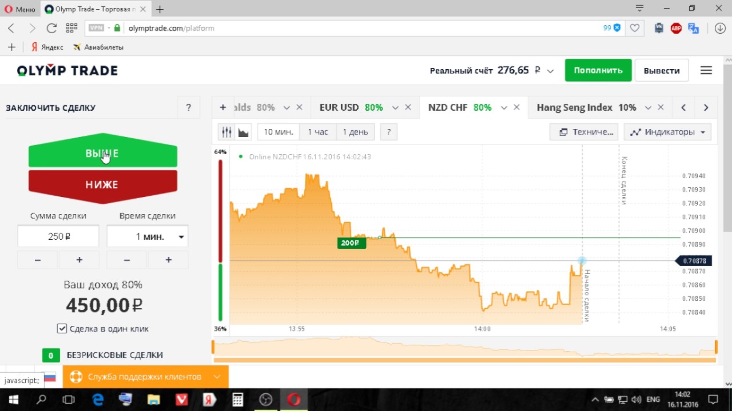The width and height of the screenshot is (732, 411).
Task: Increase deal amount with plus
Action: point(79,260)
